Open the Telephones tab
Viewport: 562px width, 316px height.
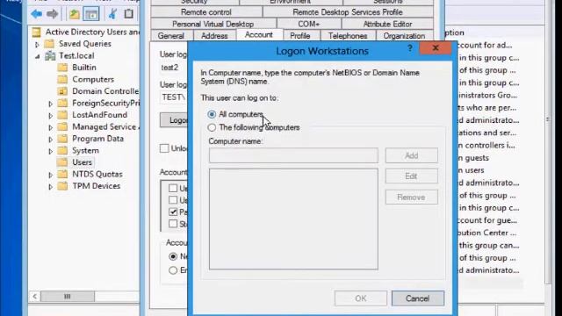348,36
